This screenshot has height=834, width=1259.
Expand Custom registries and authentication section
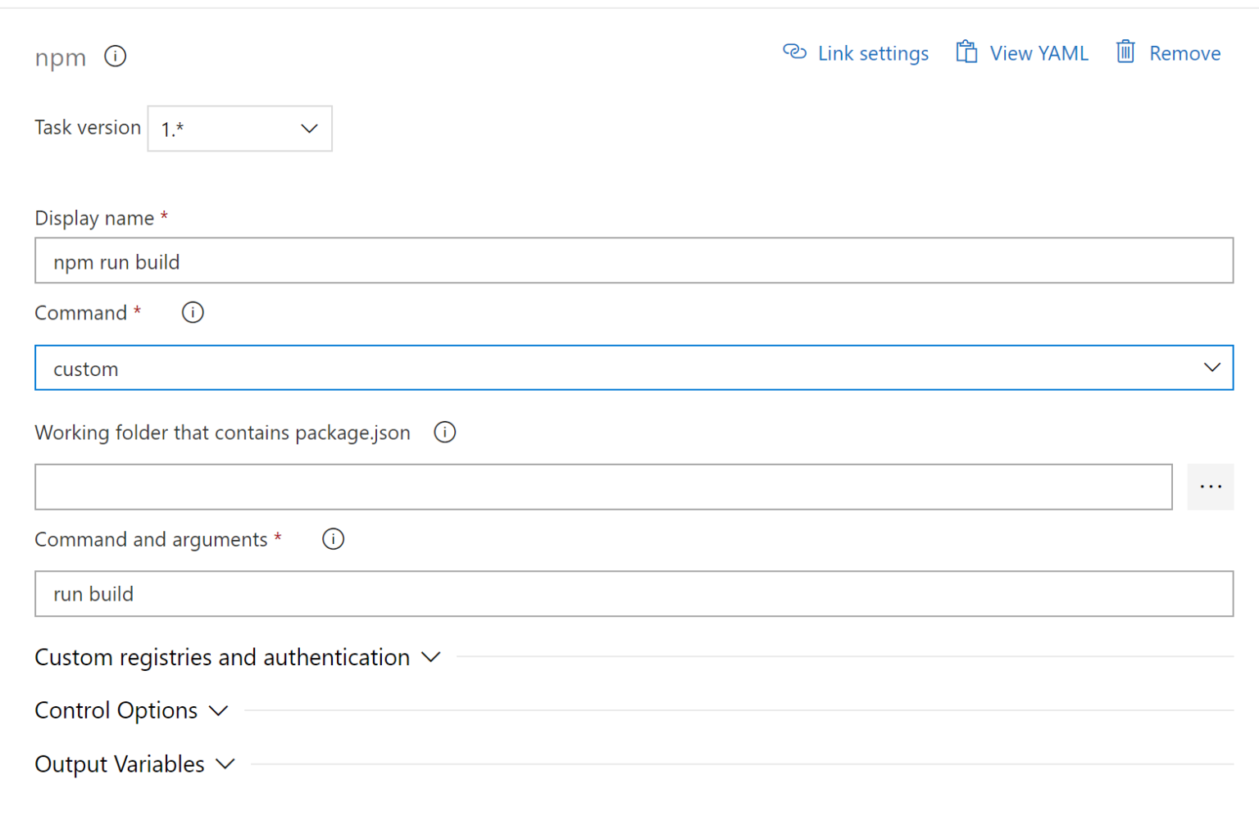click(x=238, y=657)
